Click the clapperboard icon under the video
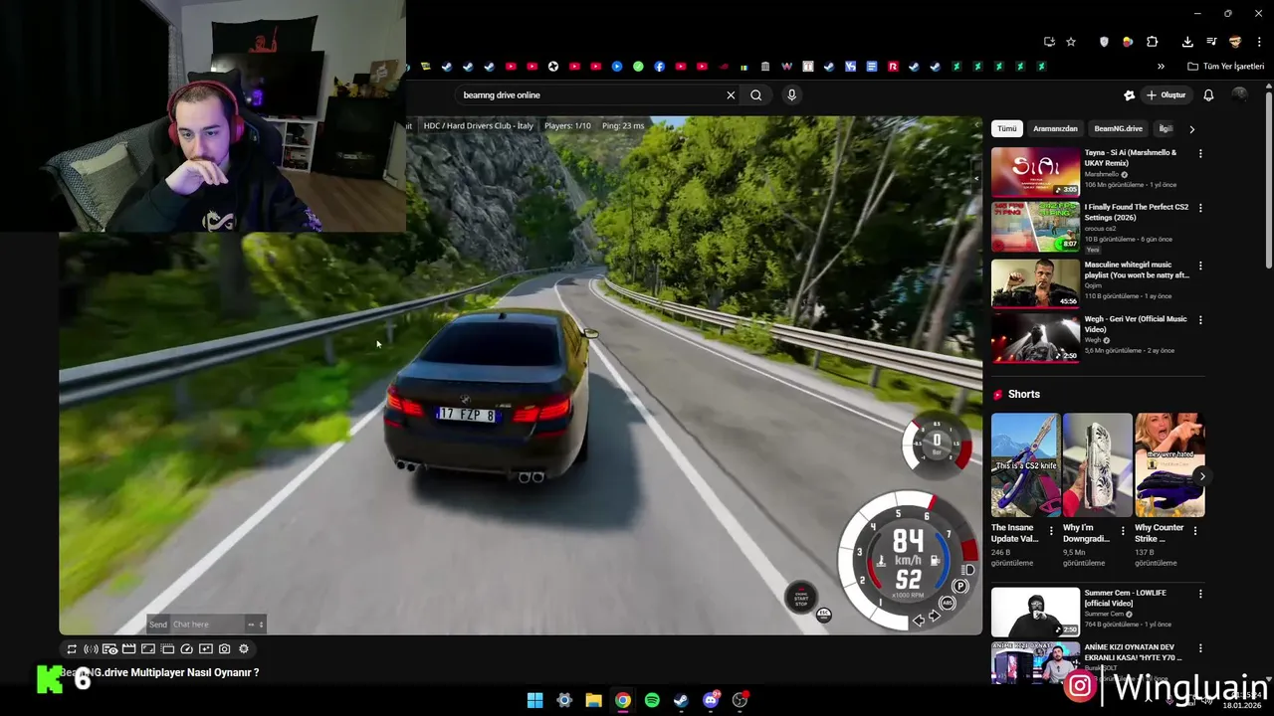The width and height of the screenshot is (1274, 716). click(x=128, y=649)
